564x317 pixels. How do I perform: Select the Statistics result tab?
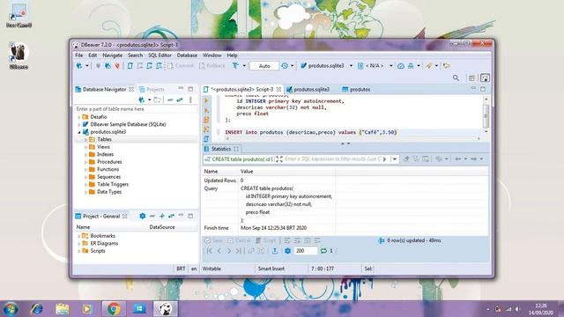coord(221,149)
